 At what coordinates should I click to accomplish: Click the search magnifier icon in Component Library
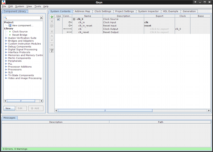(6, 18)
